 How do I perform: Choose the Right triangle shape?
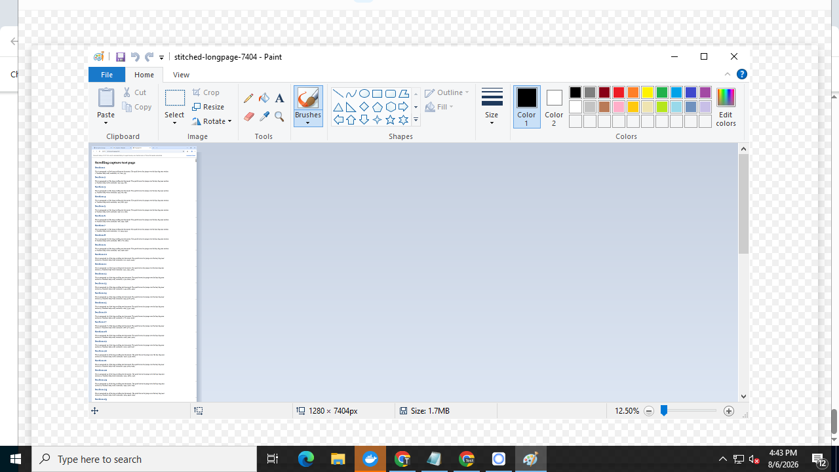click(x=351, y=107)
